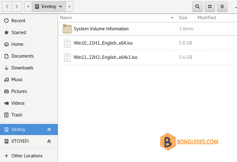The image size is (237, 162).
Task: Click the Ventoy sidebar disk icon
Action: 6,129
